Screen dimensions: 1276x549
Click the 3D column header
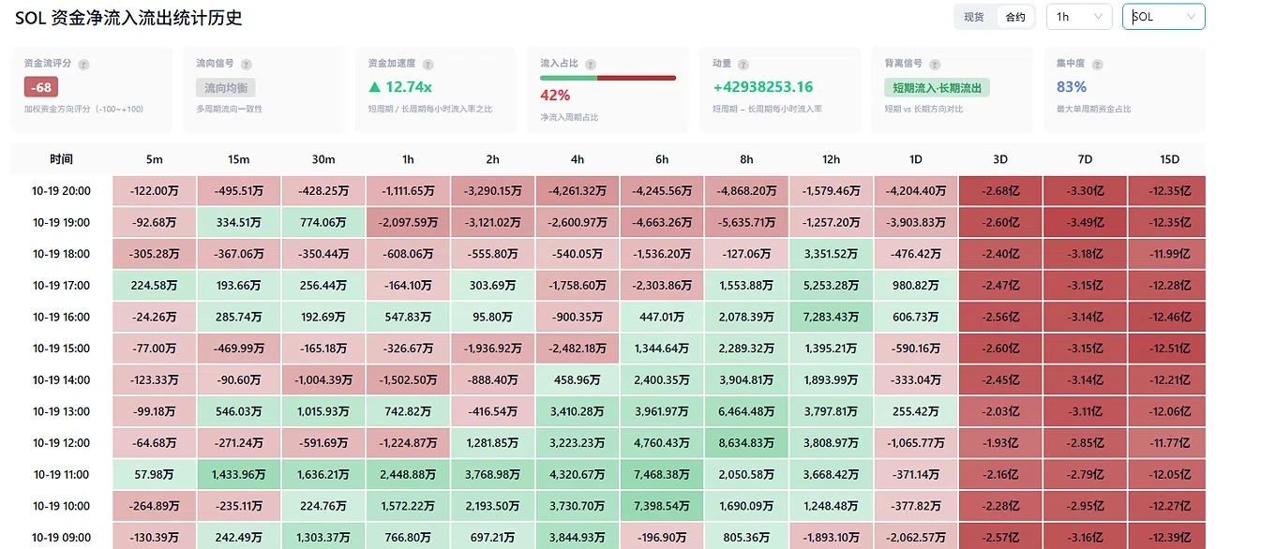click(x=1000, y=159)
